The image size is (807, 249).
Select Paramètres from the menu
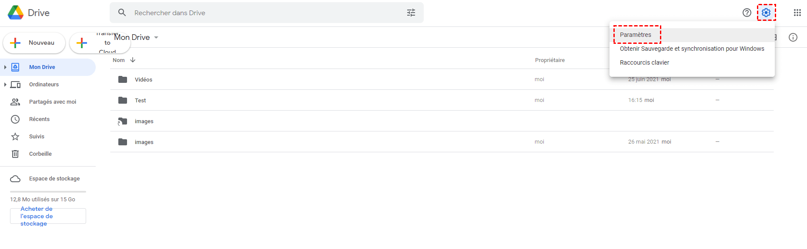(636, 35)
